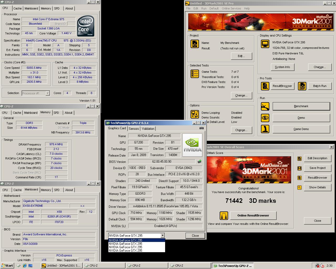The height and width of the screenshot is (269, 336).
Task: Click the GPU-Z BIOS Version field 62.00.45.00.90
Action: coord(162,162)
